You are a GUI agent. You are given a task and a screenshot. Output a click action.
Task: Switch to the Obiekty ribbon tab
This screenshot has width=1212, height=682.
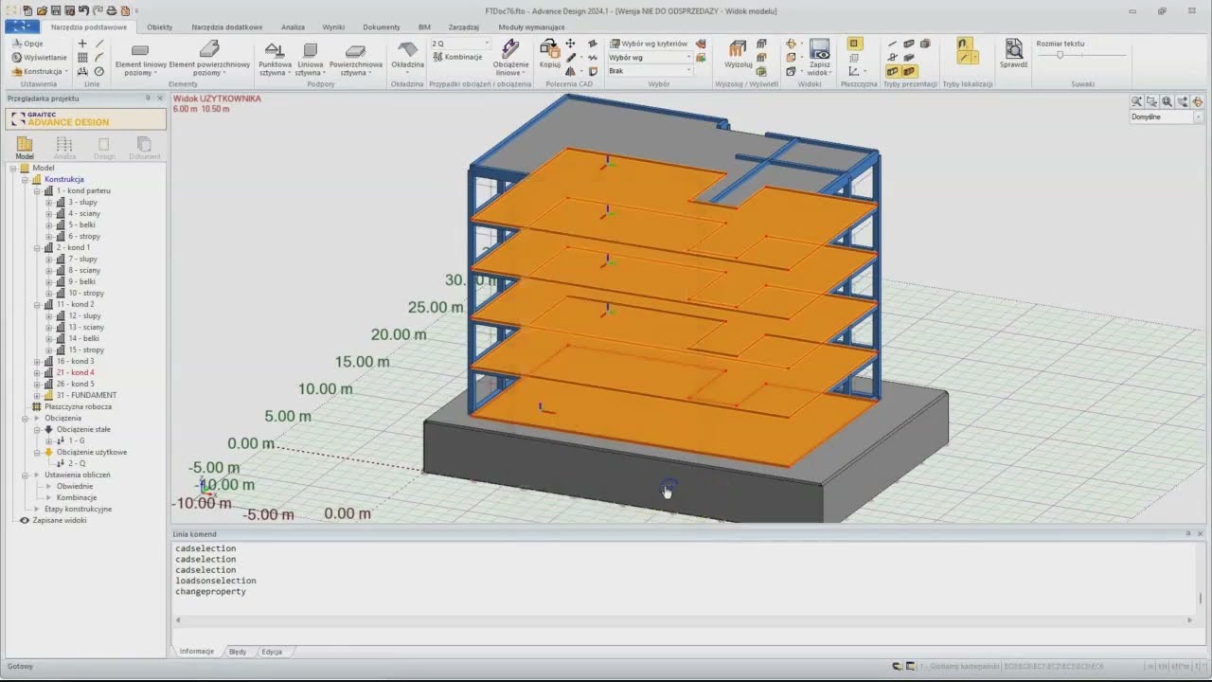(x=160, y=27)
